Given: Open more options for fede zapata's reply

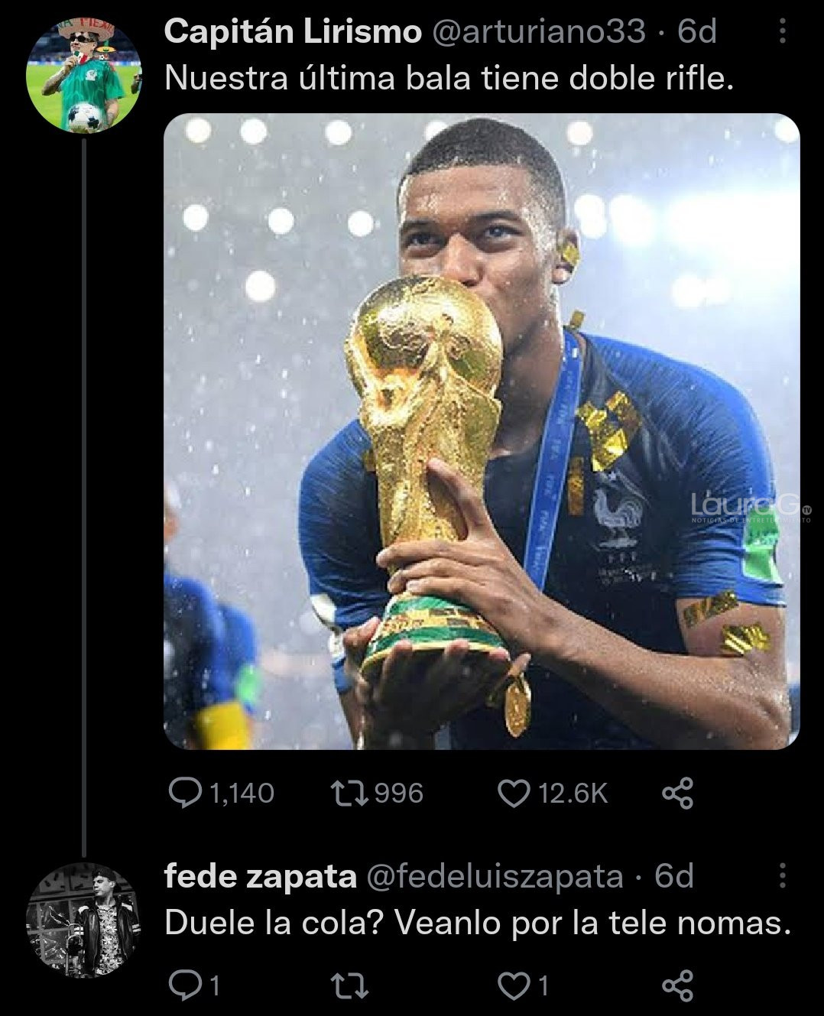Looking at the screenshot, I should tap(782, 876).
